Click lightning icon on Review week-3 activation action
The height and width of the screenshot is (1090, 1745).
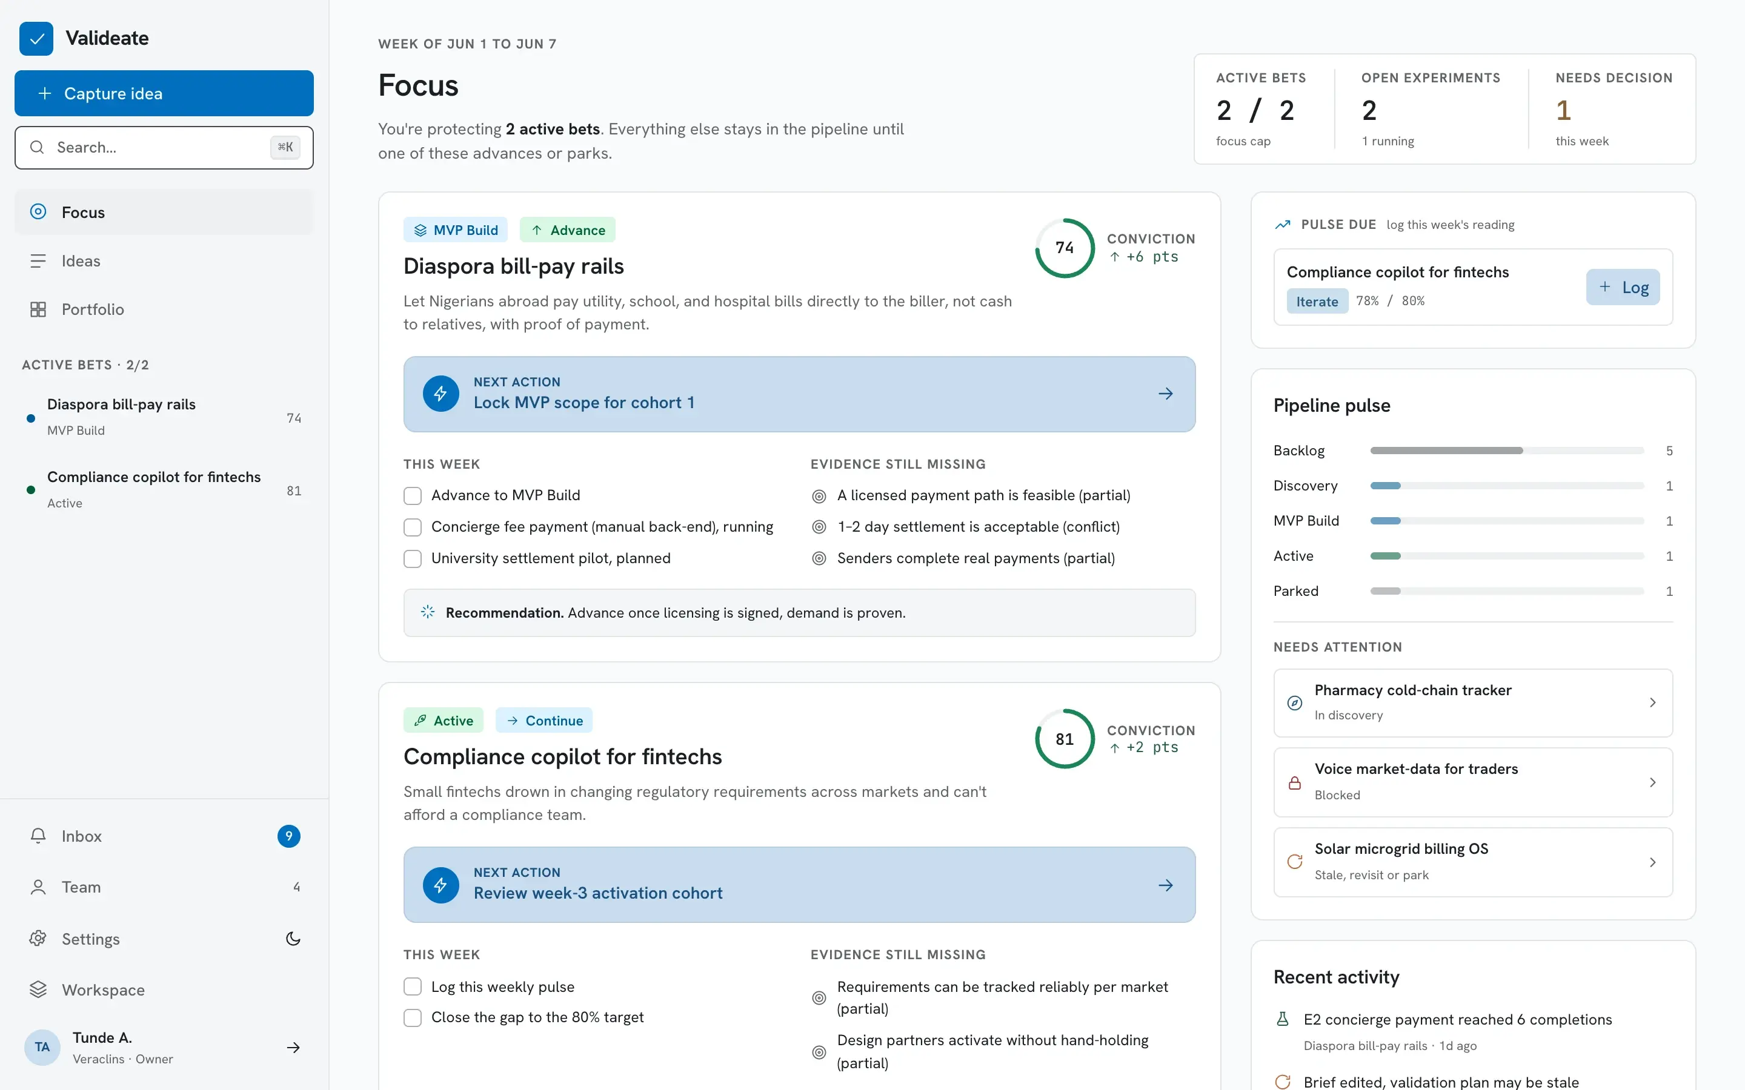point(440,885)
